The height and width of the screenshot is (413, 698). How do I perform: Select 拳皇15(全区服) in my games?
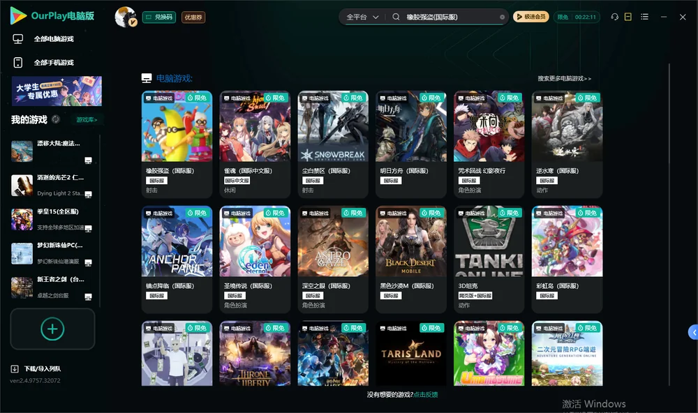coord(52,219)
